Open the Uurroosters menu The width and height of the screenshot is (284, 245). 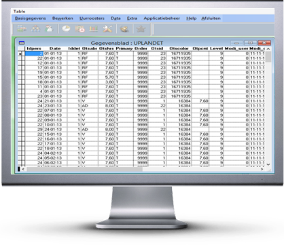pyautogui.click(x=92, y=18)
